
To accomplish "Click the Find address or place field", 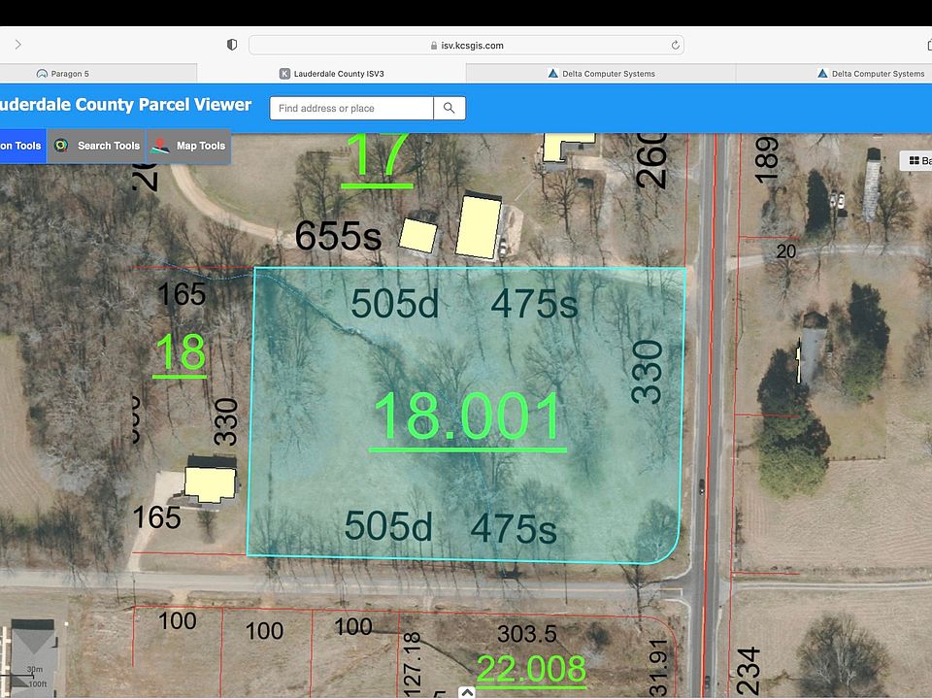I will [x=351, y=108].
